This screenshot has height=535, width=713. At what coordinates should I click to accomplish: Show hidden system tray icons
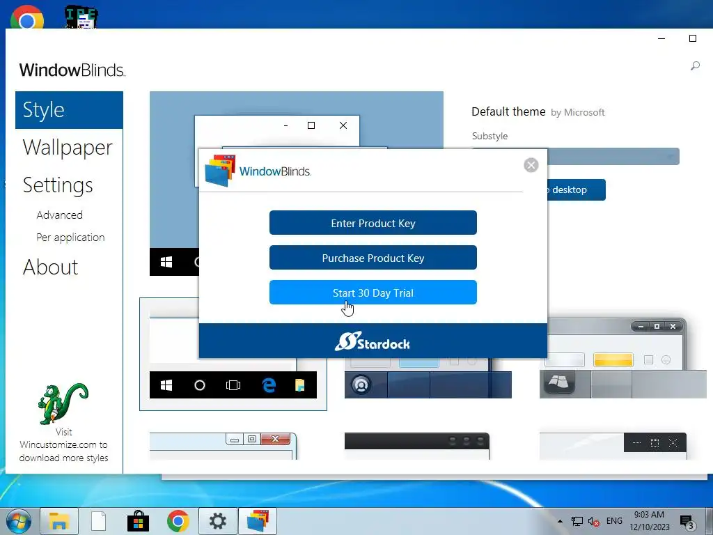tap(560, 521)
